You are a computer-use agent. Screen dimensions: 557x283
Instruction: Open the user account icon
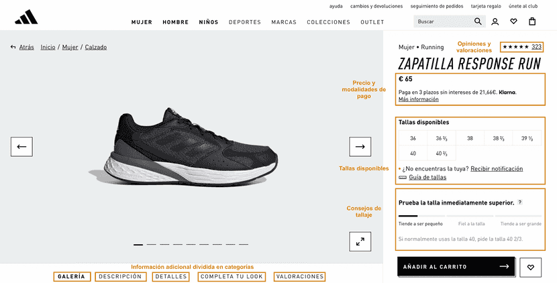[x=495, y=21]
